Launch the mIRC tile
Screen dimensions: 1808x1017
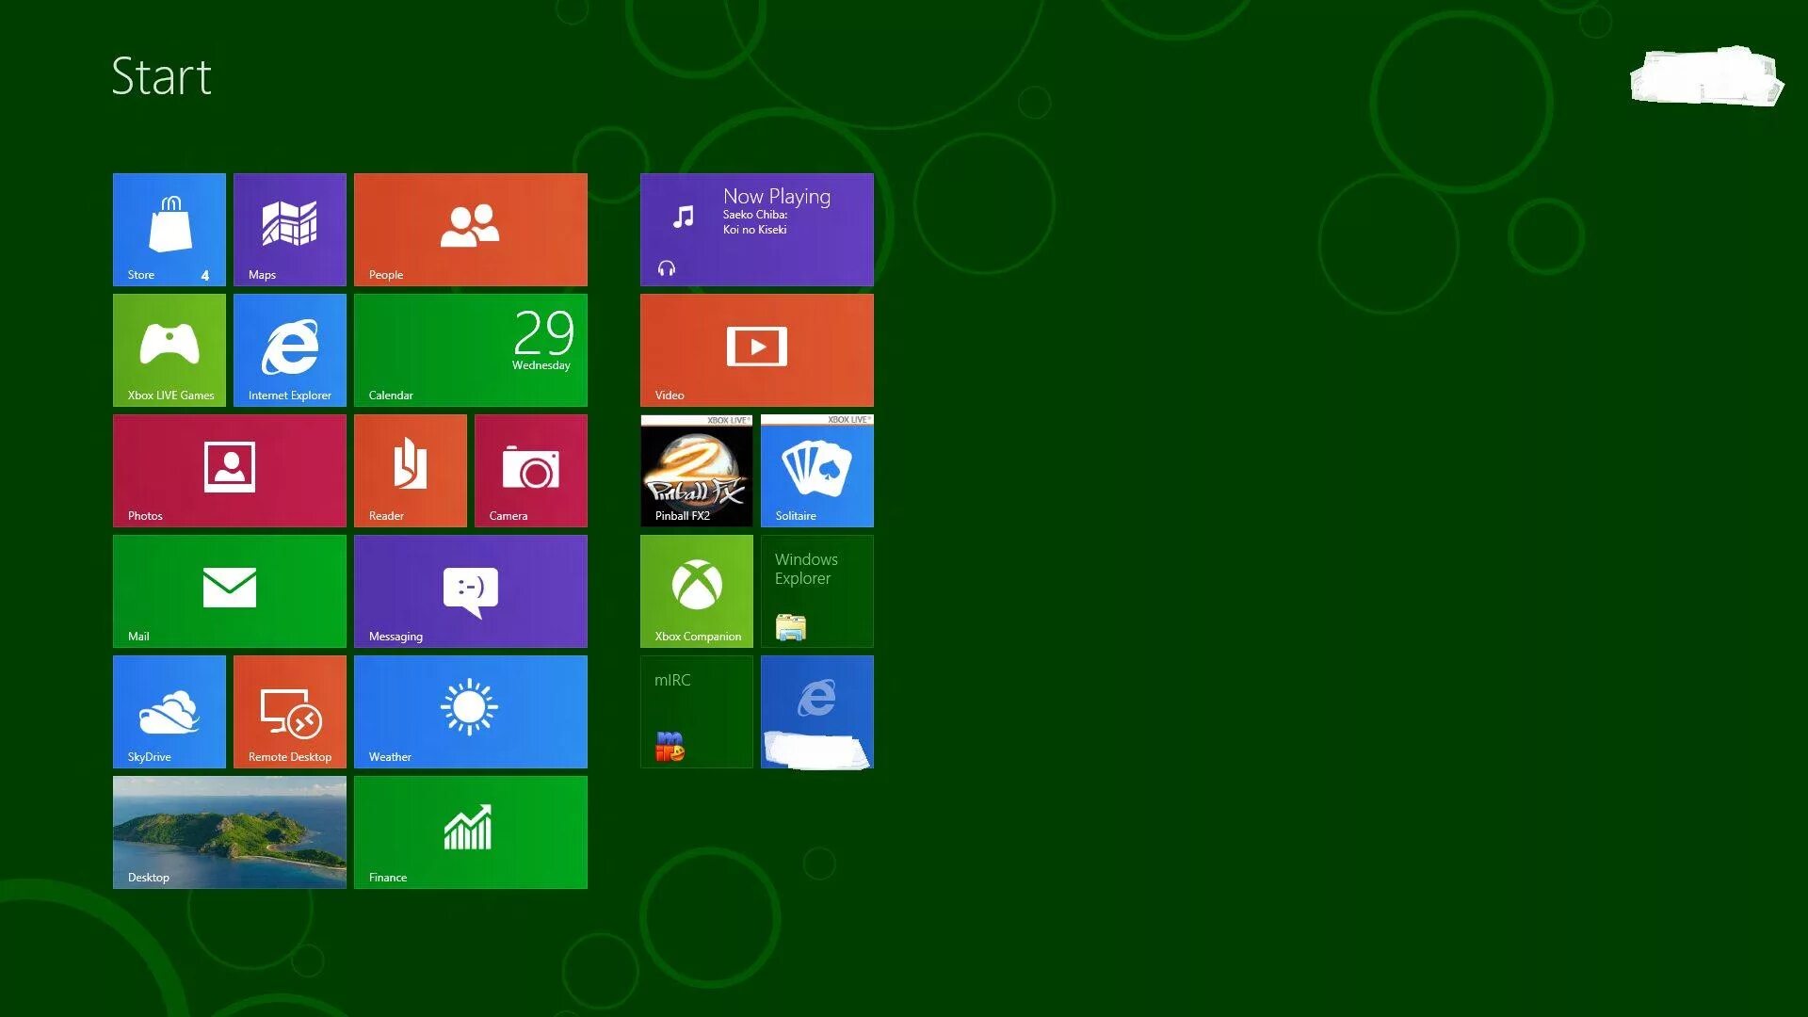[697, 711]
